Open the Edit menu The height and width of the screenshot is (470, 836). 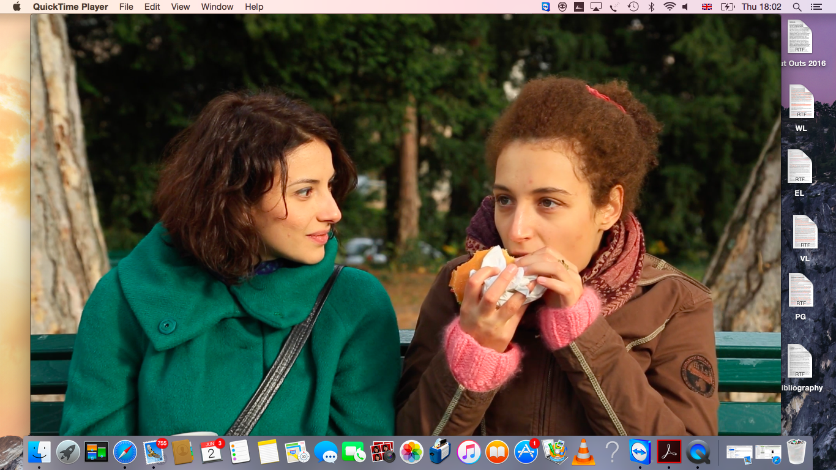click(152, 7)
